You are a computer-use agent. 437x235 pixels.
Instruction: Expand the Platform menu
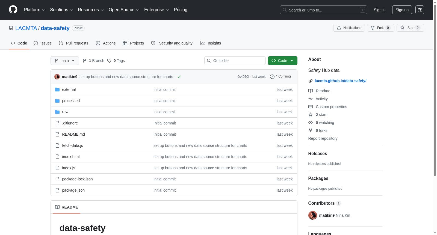tap(34, 10)
